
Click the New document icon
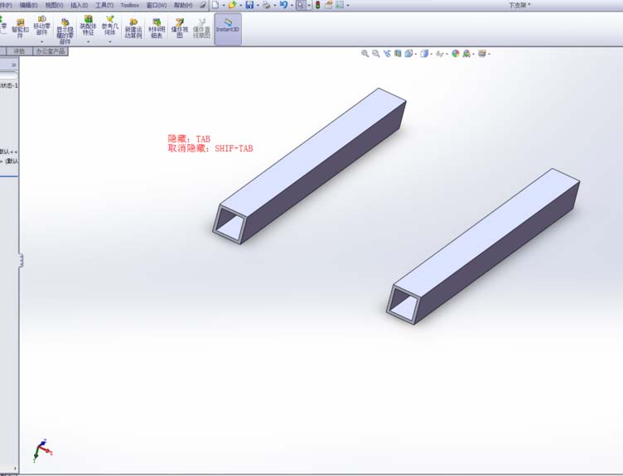point(215,5)
